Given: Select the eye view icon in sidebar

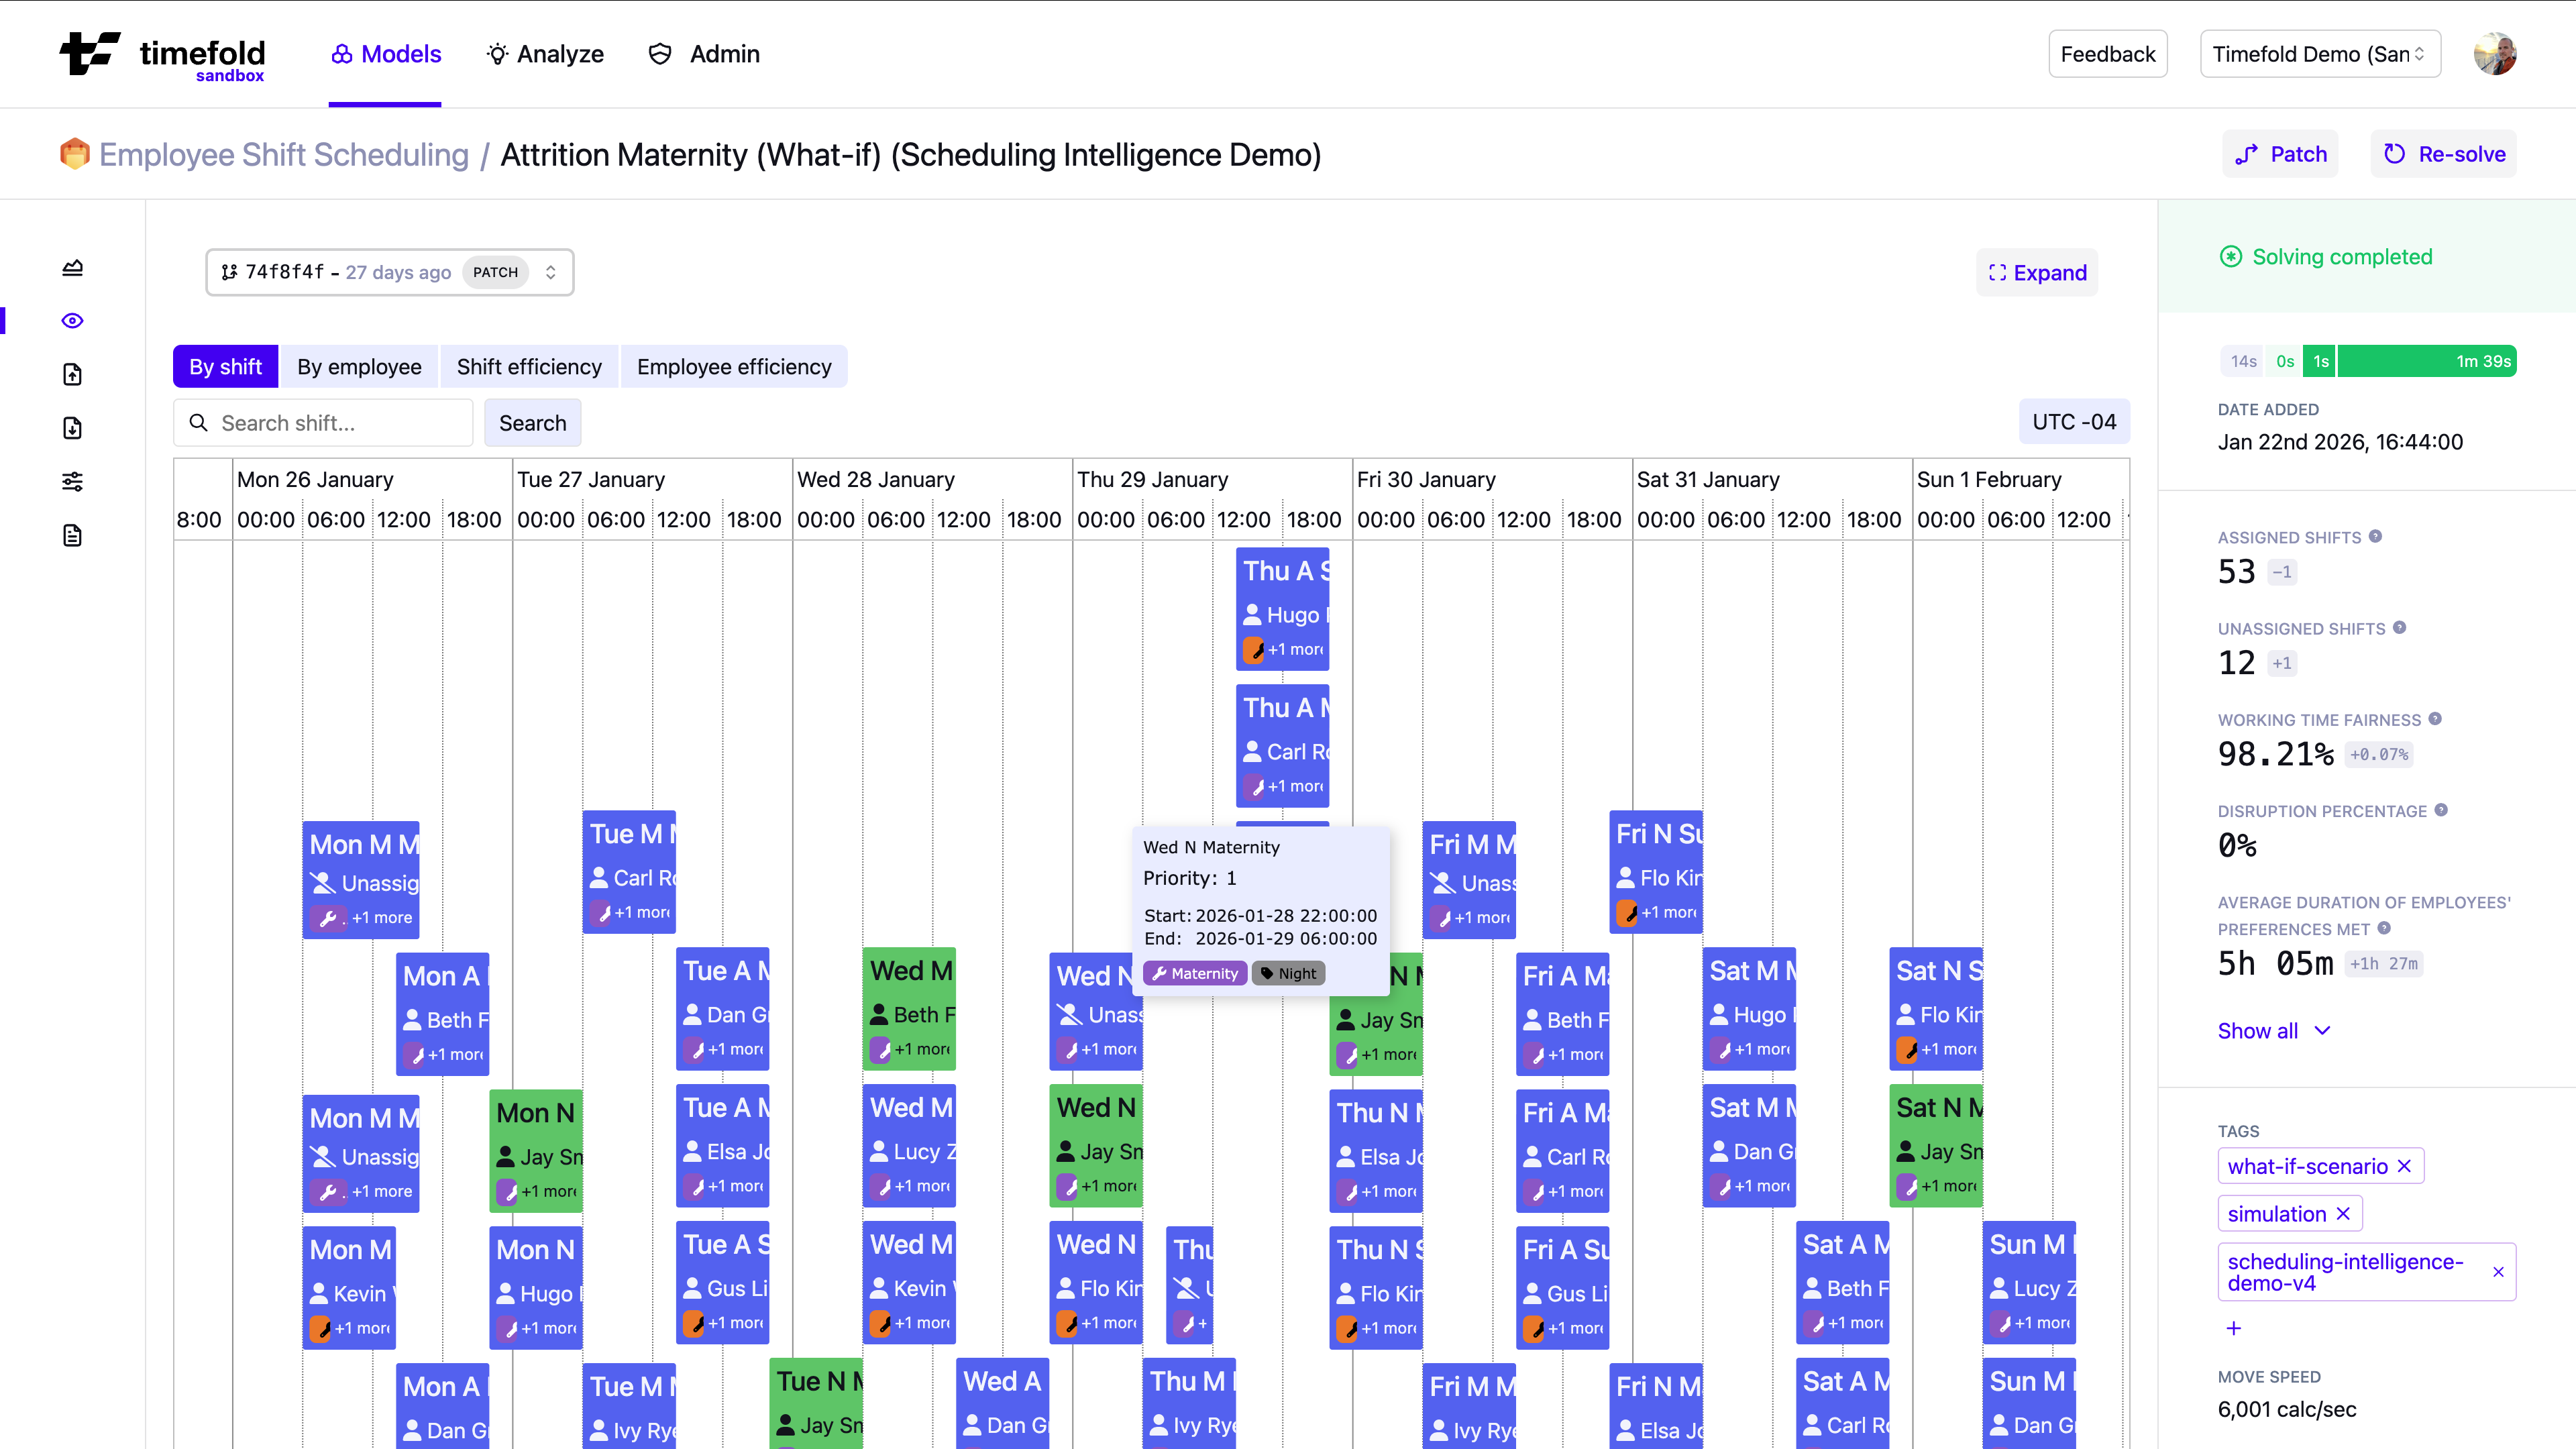Looking at the screenshot, I should [72, 320].
